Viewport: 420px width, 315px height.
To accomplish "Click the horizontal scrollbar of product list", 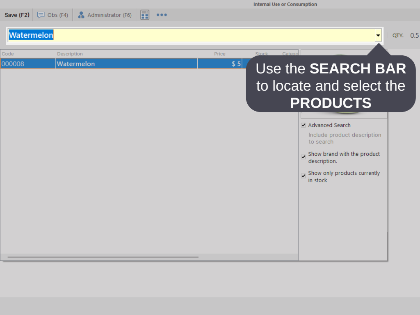I will coord(103,257).
